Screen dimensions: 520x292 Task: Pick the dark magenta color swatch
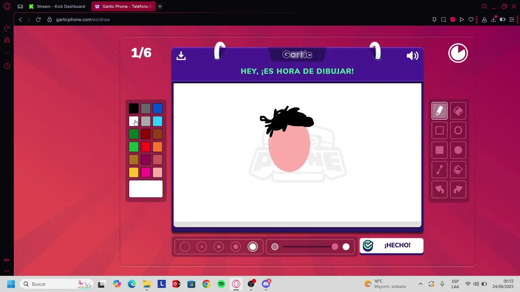(x=145, y=160)
